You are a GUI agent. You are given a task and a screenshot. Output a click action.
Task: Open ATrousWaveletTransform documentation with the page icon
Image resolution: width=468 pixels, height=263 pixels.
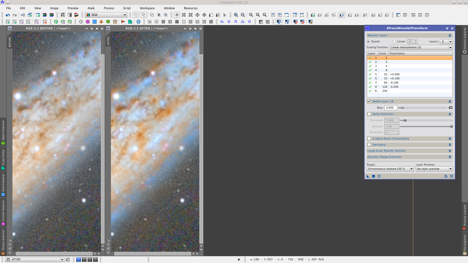tap(445, 176)
